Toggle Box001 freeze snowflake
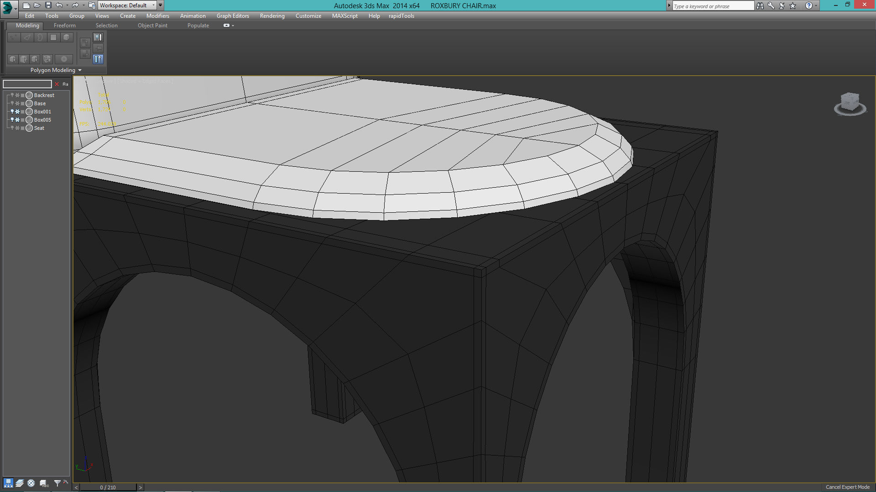 coord(17,112)
